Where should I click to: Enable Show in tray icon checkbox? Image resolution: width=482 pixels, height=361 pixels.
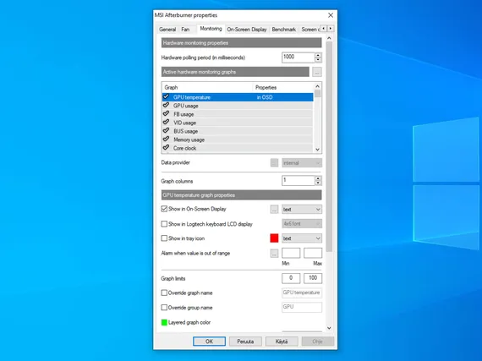tap(164, 238)
